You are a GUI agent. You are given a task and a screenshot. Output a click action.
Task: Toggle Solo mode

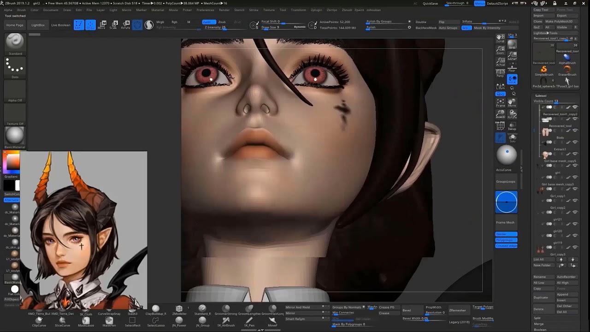click(x=512, y=137)
